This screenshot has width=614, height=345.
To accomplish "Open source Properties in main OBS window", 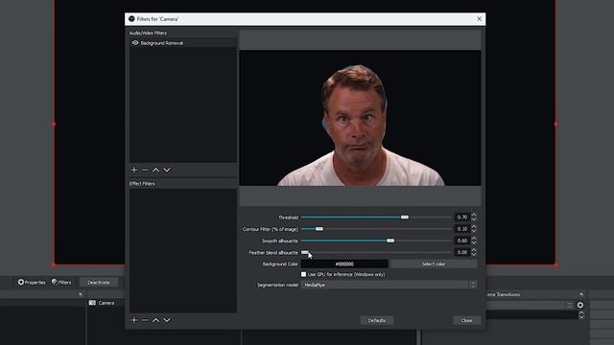I will point(32,282).
